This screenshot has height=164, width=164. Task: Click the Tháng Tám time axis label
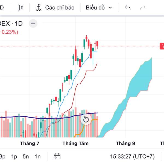(75, 143)
